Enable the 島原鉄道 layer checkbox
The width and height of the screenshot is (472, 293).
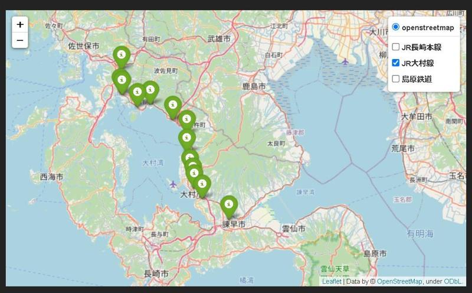(396, 79)
